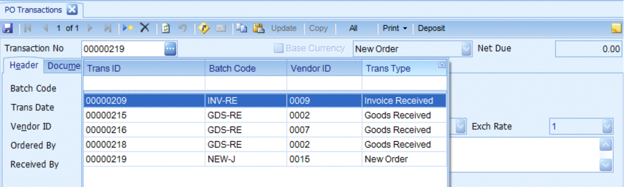Click the yellow note icon at top right

[x=616, y=28]
